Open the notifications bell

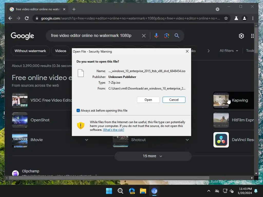click(256, 191)
